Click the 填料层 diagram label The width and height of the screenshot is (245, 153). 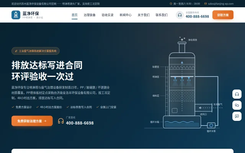(156, 96)
